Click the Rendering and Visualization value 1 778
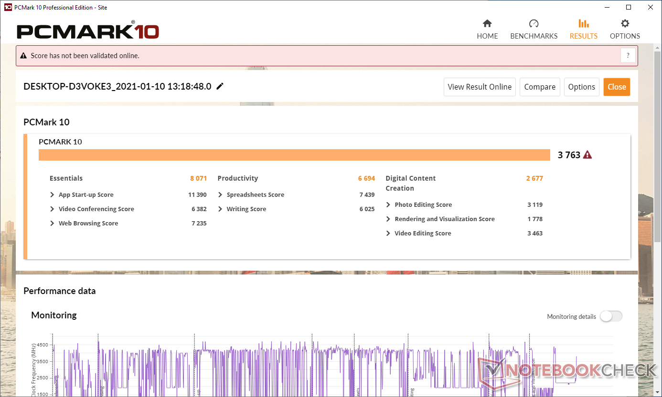This screenshot has height=397, width=662. point(535,219)
